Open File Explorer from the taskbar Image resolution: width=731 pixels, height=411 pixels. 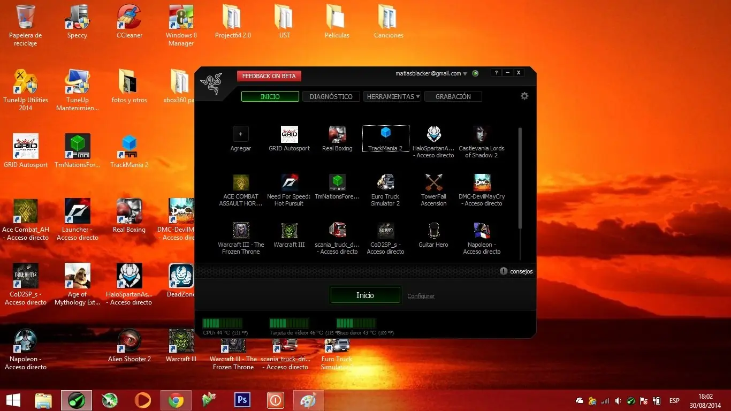(43, 400)
